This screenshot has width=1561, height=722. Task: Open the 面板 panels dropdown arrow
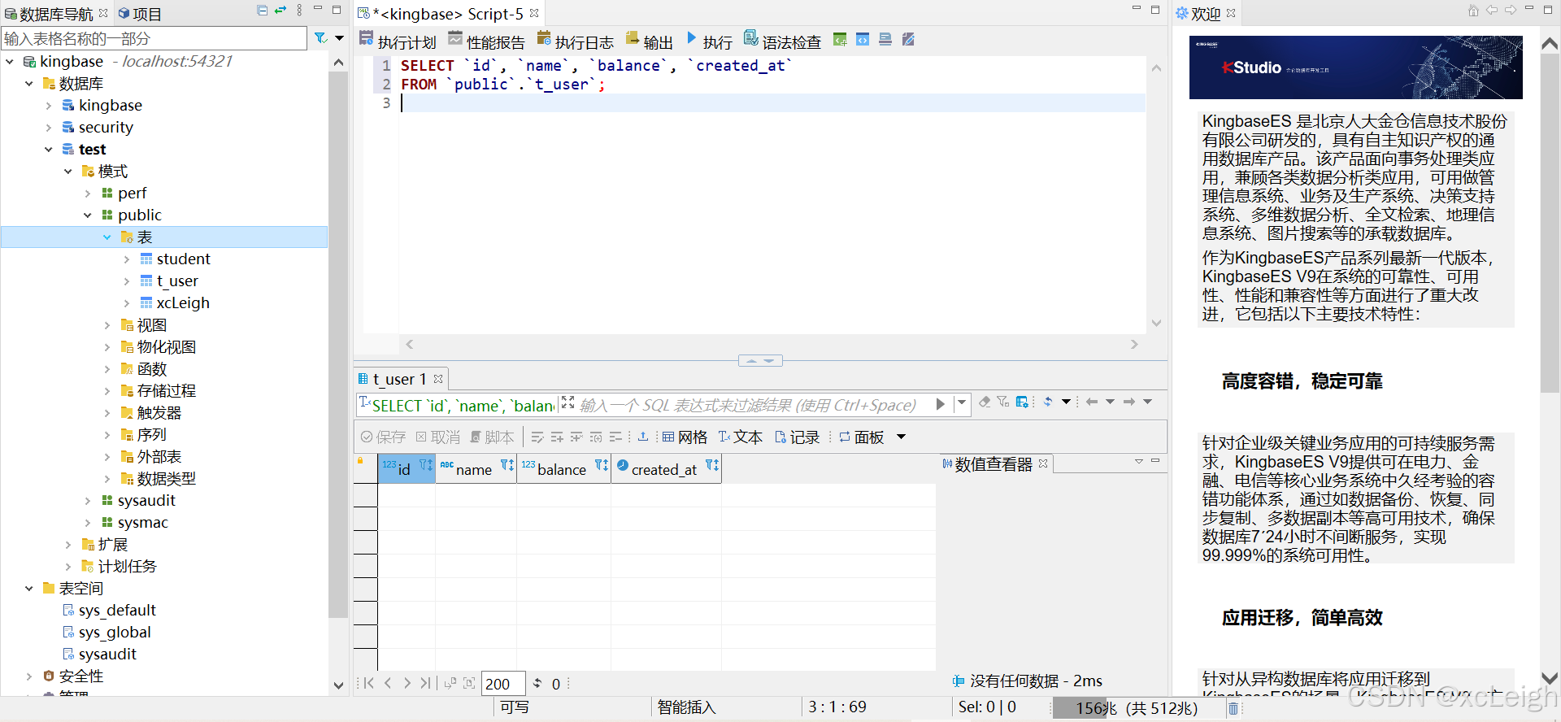point(901,437)
